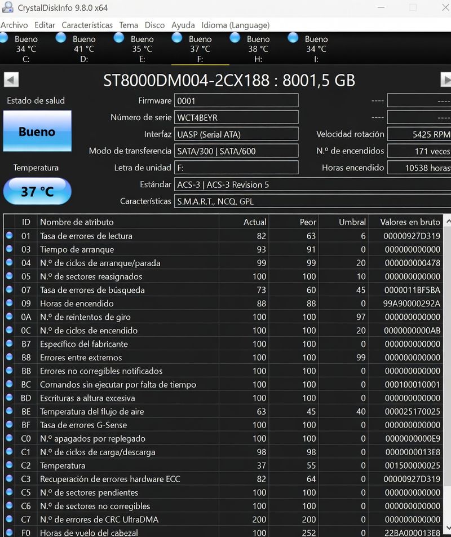
Task: Open the Ayuda menu
Action: coord(183,25)
